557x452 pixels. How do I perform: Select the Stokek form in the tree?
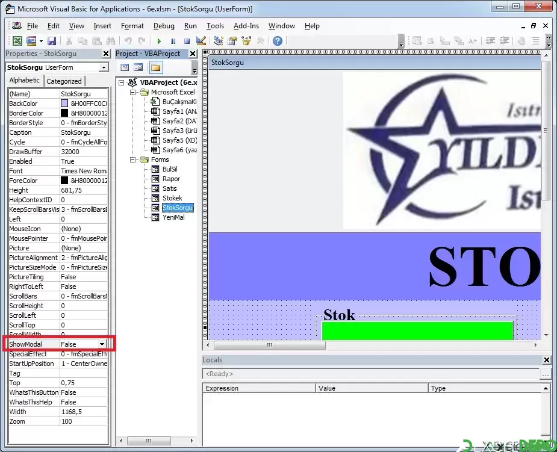[172, 198]
